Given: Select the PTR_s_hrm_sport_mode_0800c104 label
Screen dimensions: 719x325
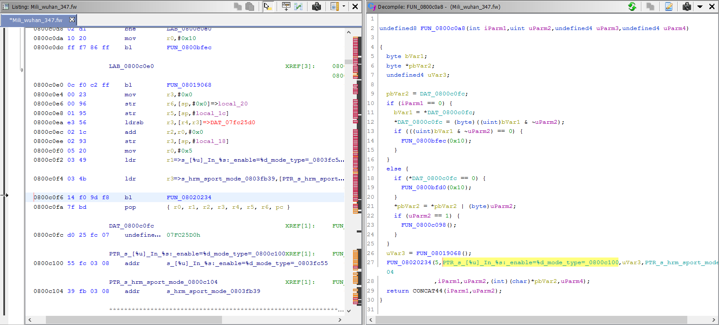Looking at the screenshot, I should (163, 282).
